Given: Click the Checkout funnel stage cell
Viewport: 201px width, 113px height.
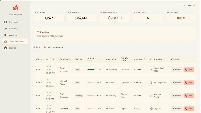Looking at the screenshot, I should tap(125, 70).
